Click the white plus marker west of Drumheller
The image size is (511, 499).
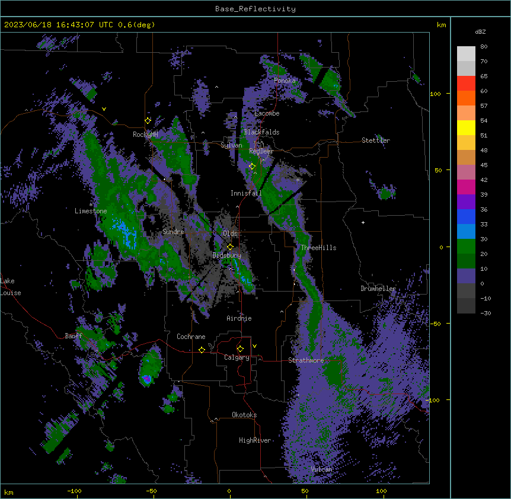[363, 222]
